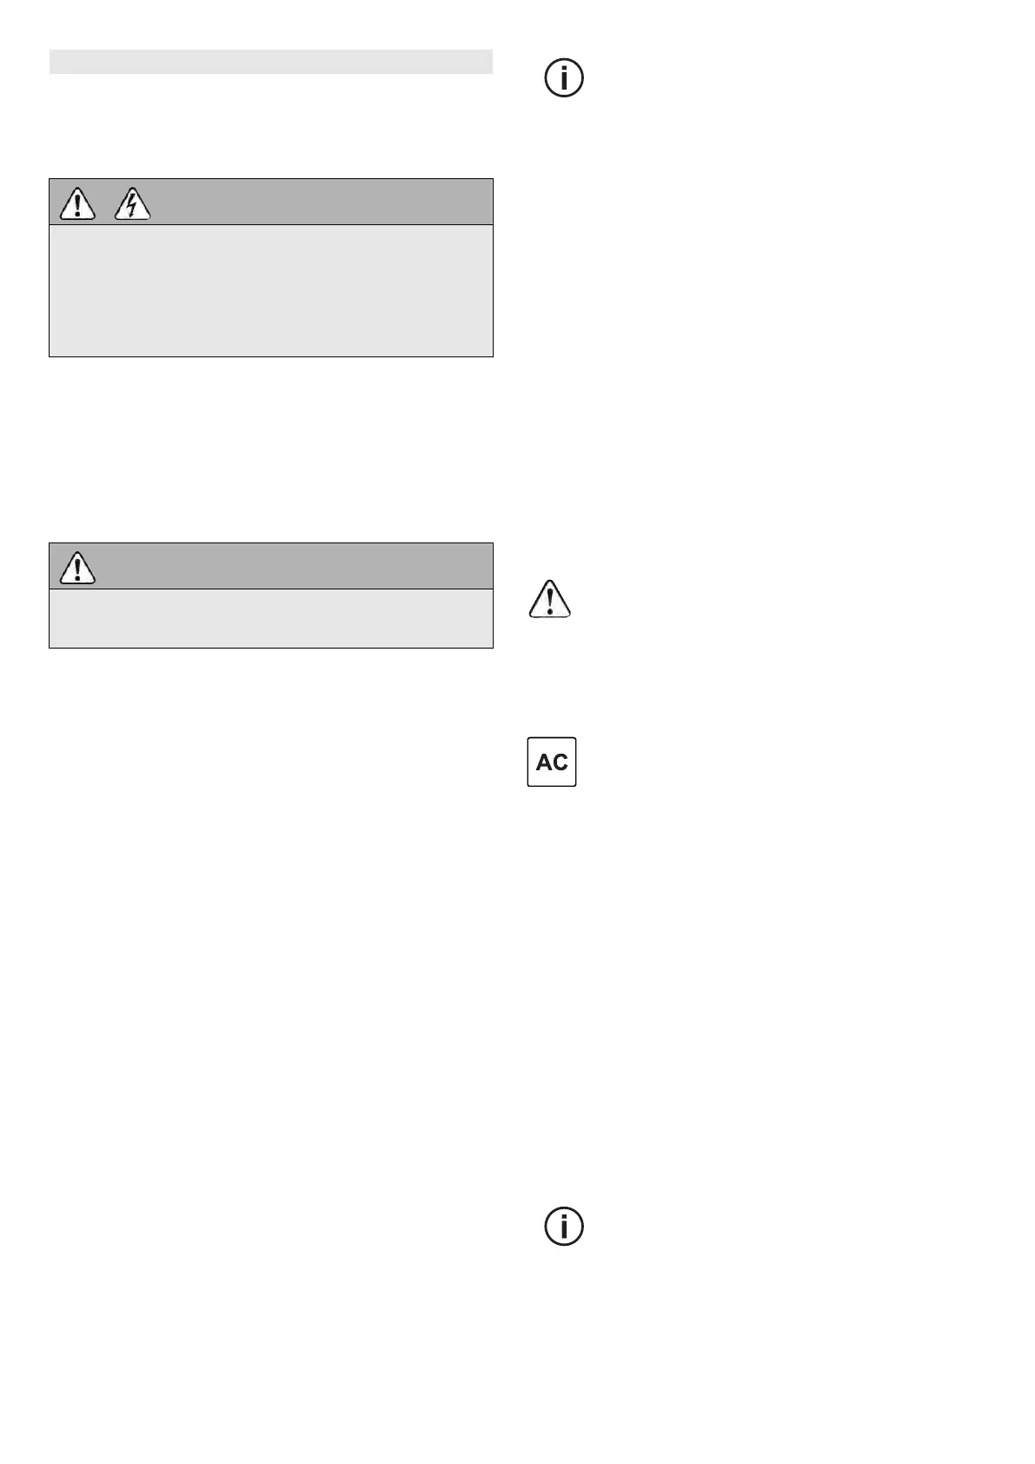Click the standalone warning triangle above the AC symbol
The height and width of the screenshot is (1464, 1035).
coord(550,600)
